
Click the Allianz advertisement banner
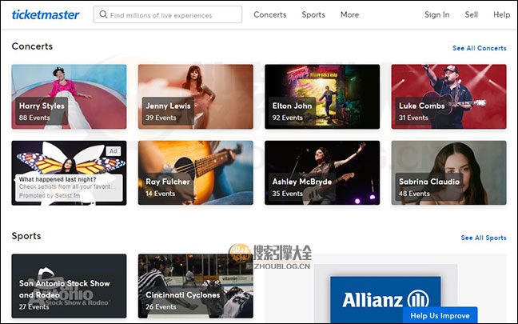pos(385,299)
